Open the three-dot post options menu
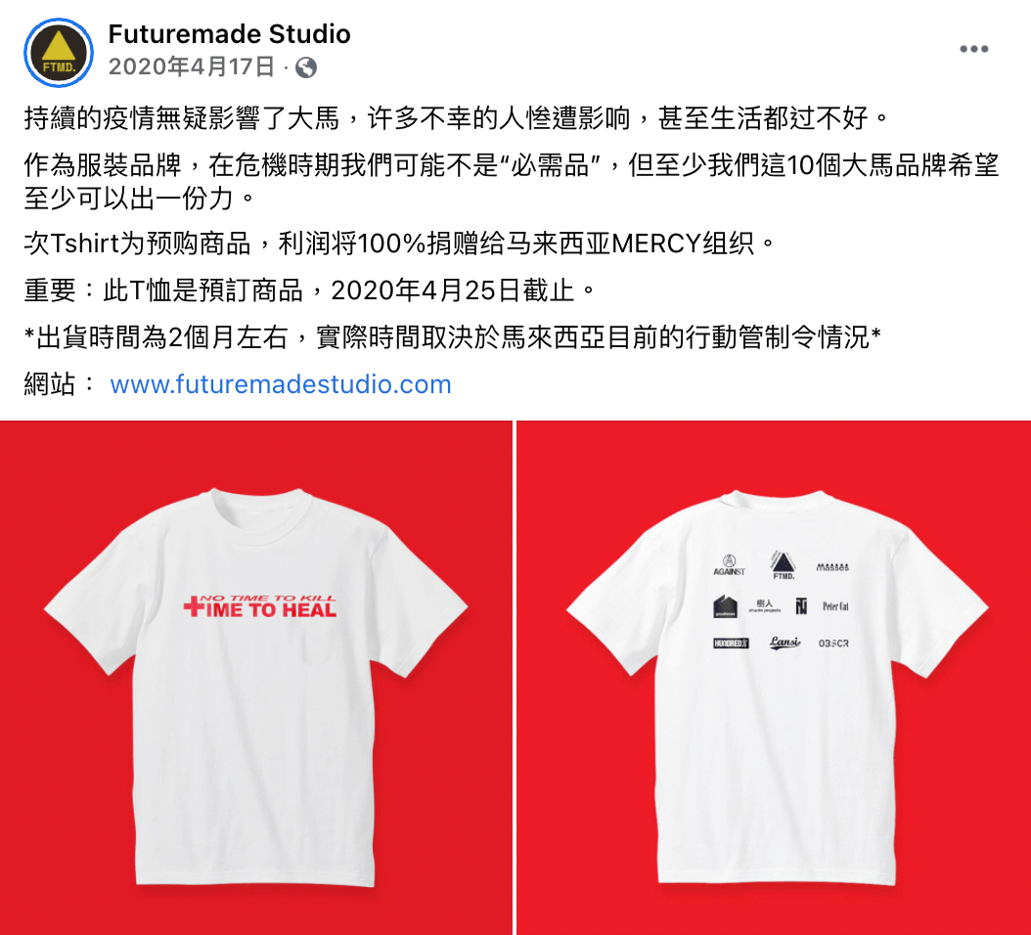This screenshot has width=1031, height=935. point(974,49)
